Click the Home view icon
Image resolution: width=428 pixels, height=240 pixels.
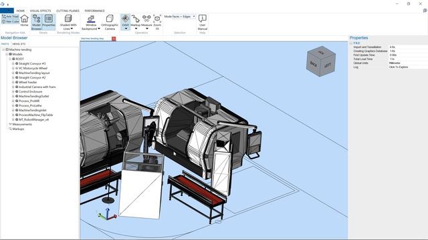24,19
